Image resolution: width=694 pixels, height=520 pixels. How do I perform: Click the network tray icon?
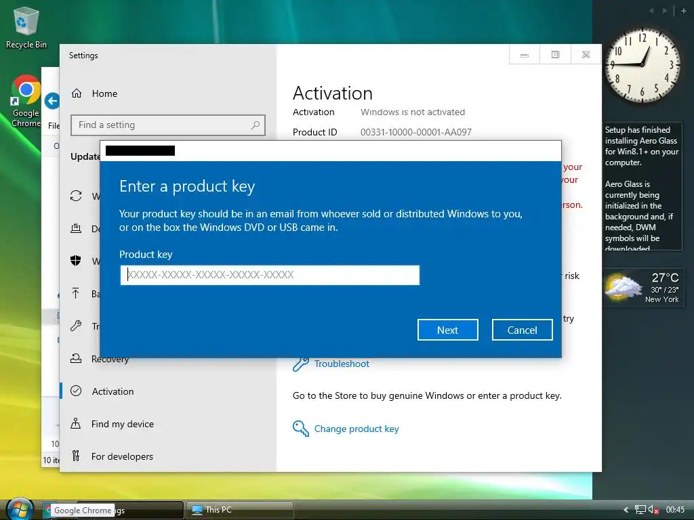(x=640, y=510)
